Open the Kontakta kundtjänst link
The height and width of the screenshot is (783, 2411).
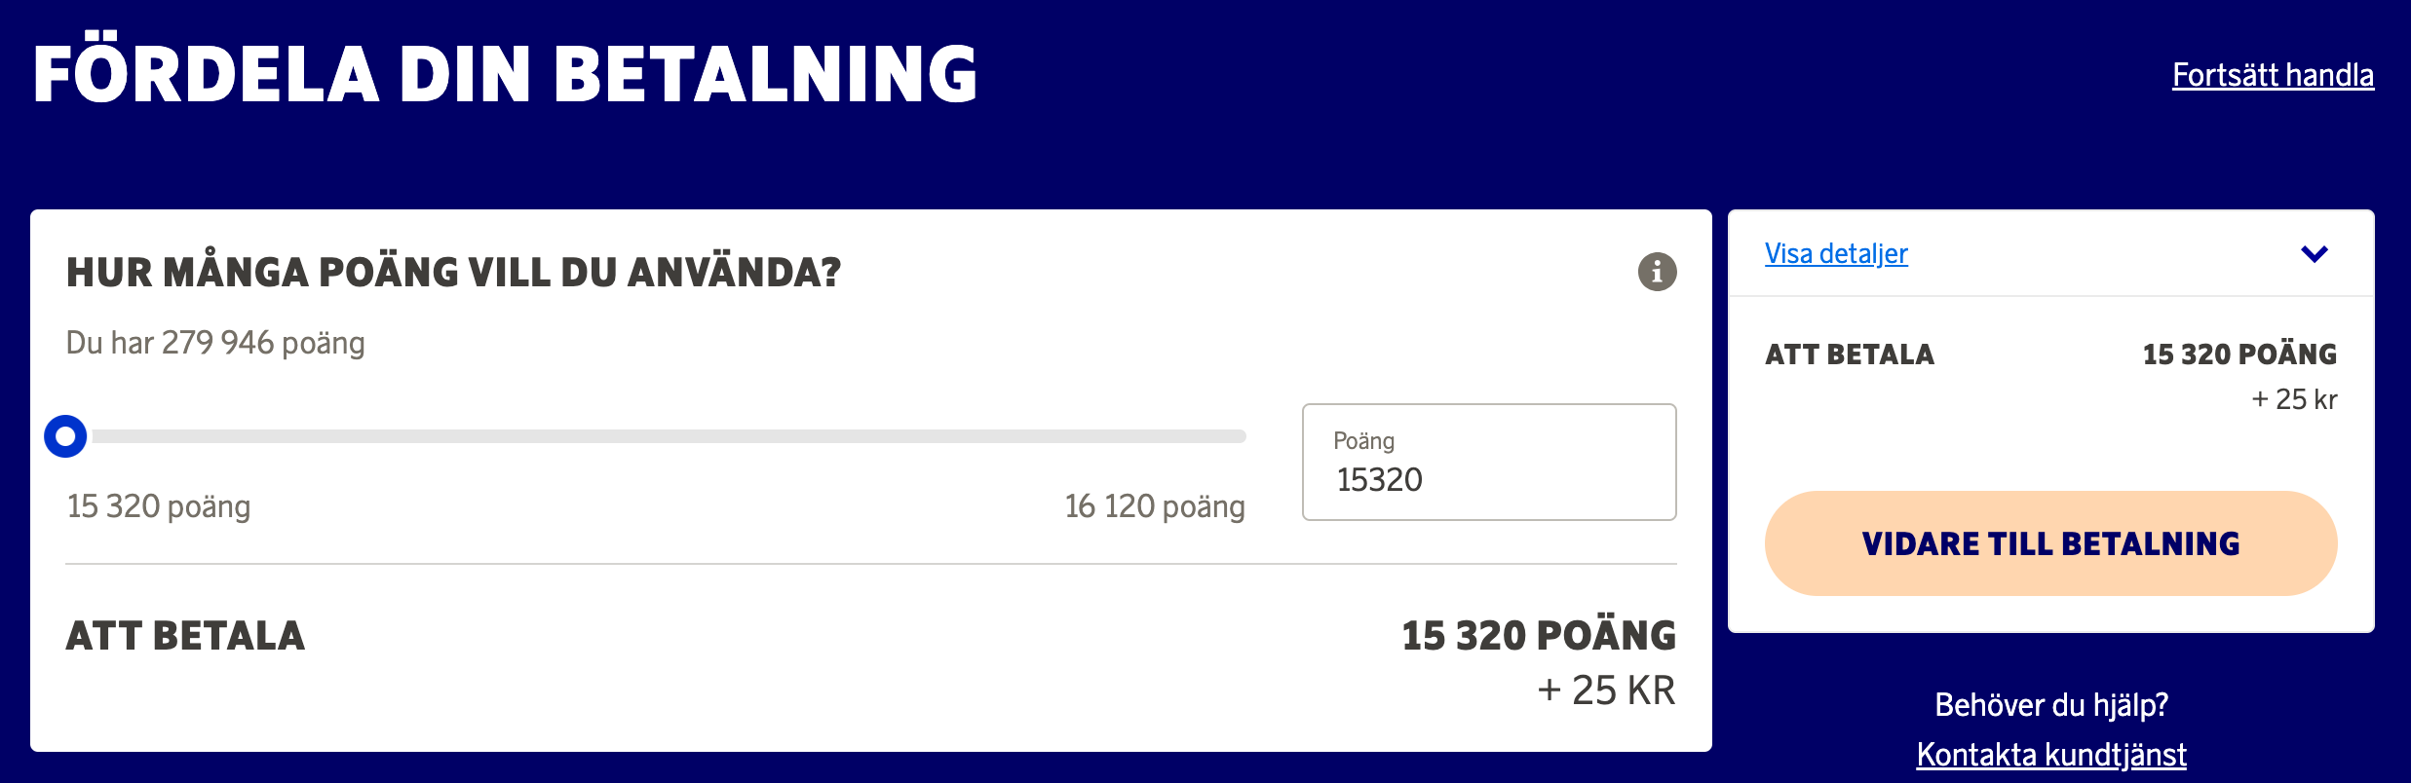pyautogui.click(x=2050, y=755)
